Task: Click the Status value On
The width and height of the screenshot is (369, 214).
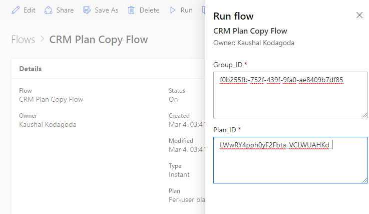Action: click(173, 99)
